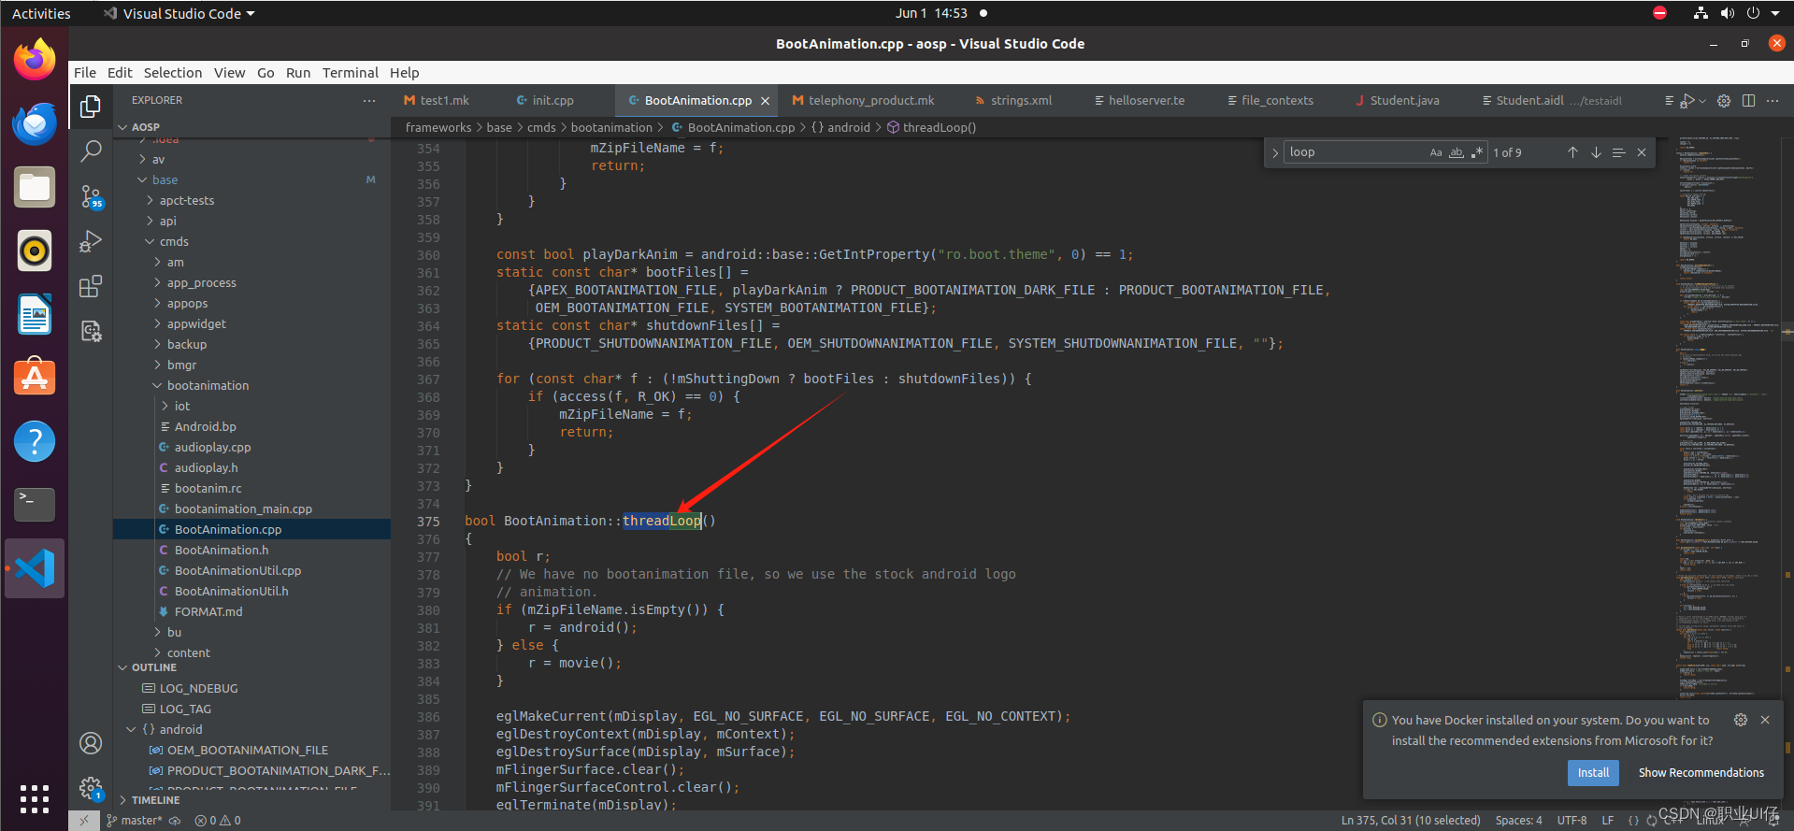Dismiss the Docker notification with its X

(1765, 720)
